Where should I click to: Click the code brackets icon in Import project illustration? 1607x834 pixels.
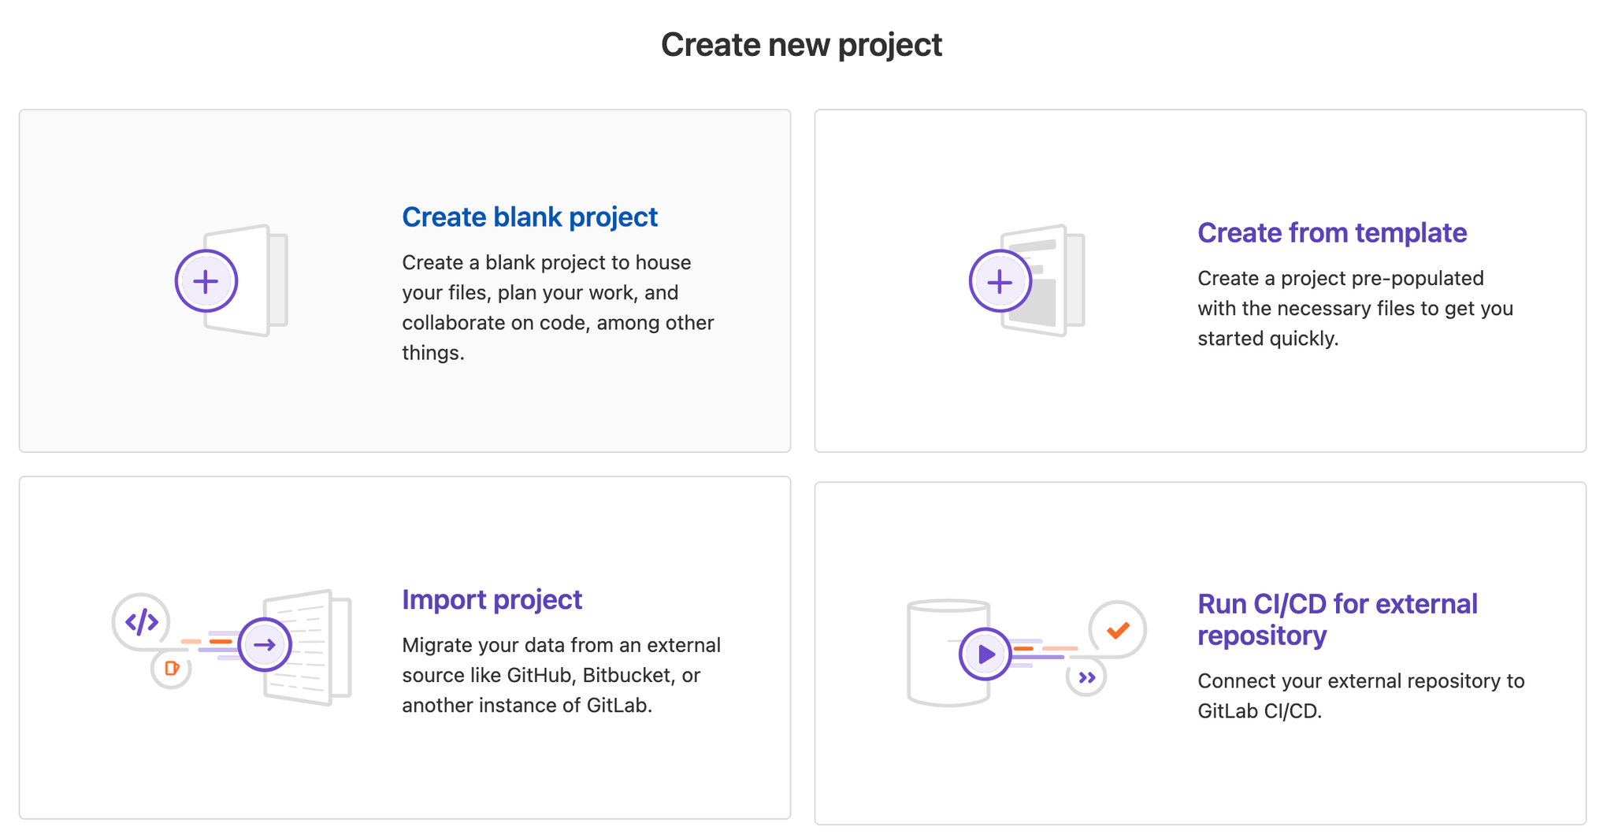[x=139, y=621]
